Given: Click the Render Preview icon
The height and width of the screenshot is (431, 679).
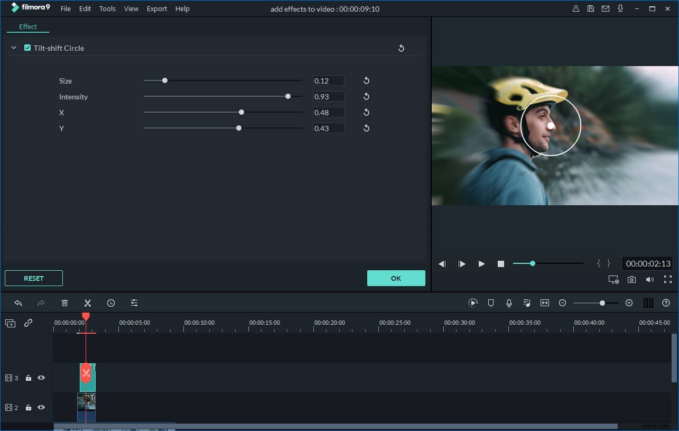Looking at the screenshot, I should click(x=472, y=302).
